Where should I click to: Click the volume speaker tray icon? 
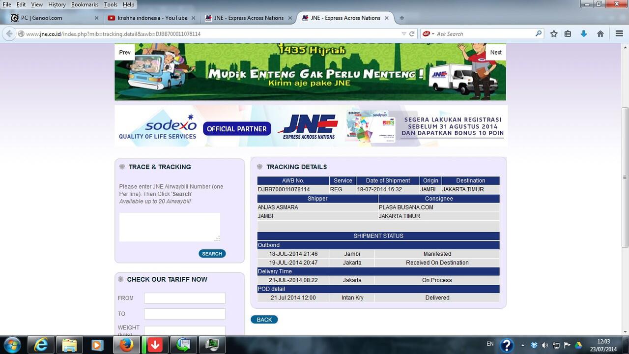click(544, 345)
